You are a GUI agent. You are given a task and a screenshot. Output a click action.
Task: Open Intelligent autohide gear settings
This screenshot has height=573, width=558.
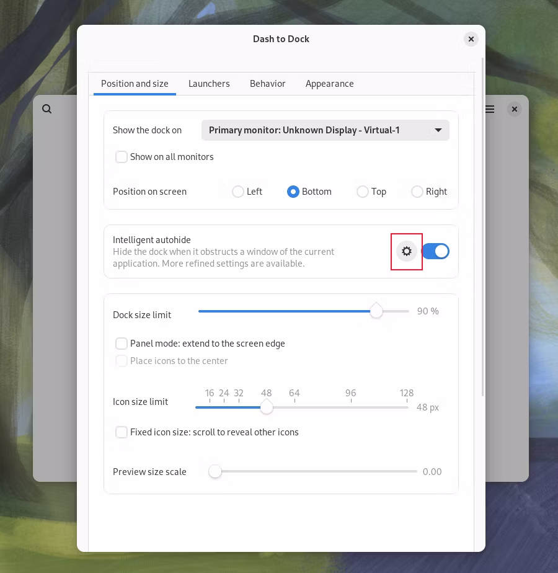click(x=406, y=251)
